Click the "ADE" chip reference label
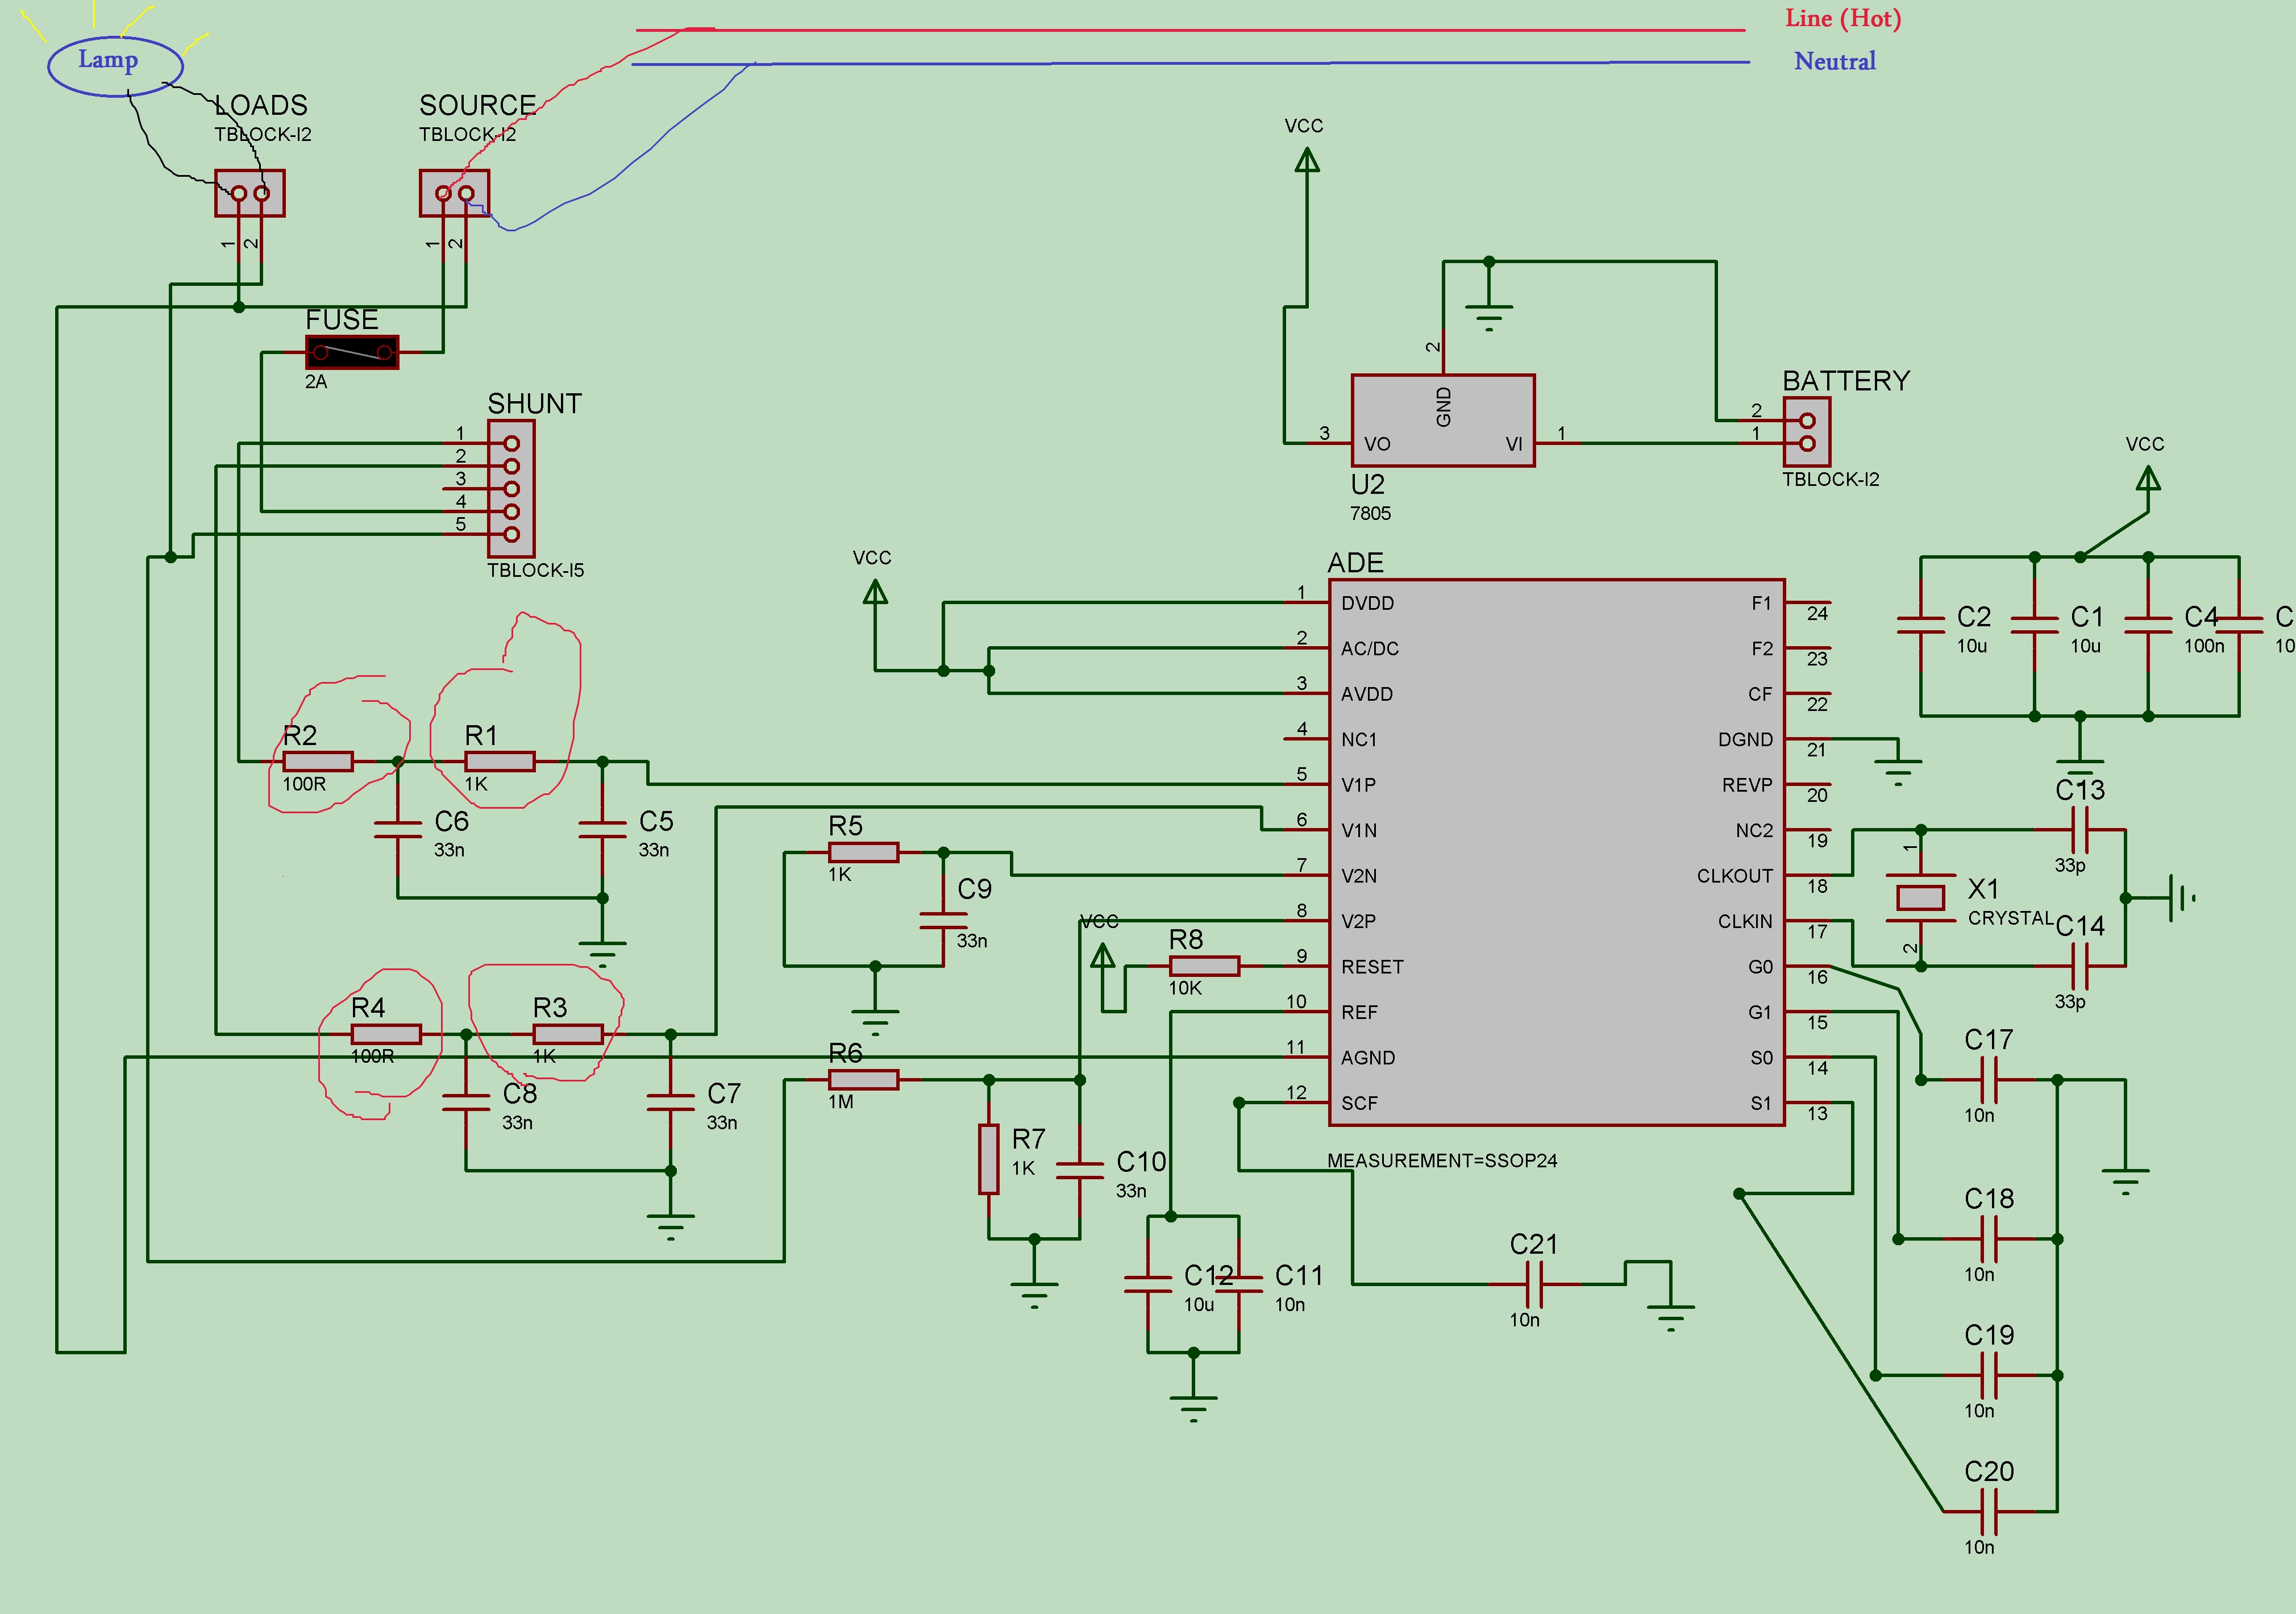This screenshot has width=2296, height=1614. [1356, 563]
